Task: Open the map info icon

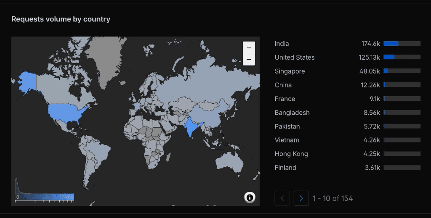Action: pyautogui.click(x=250, y=197)
